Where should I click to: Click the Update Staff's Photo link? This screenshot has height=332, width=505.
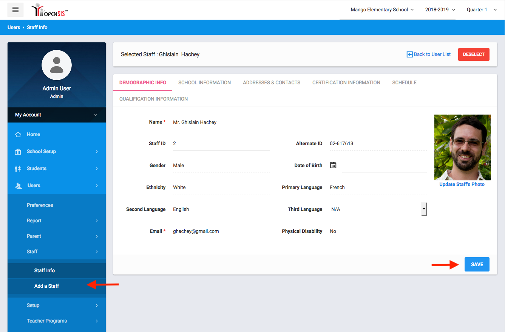462,185
